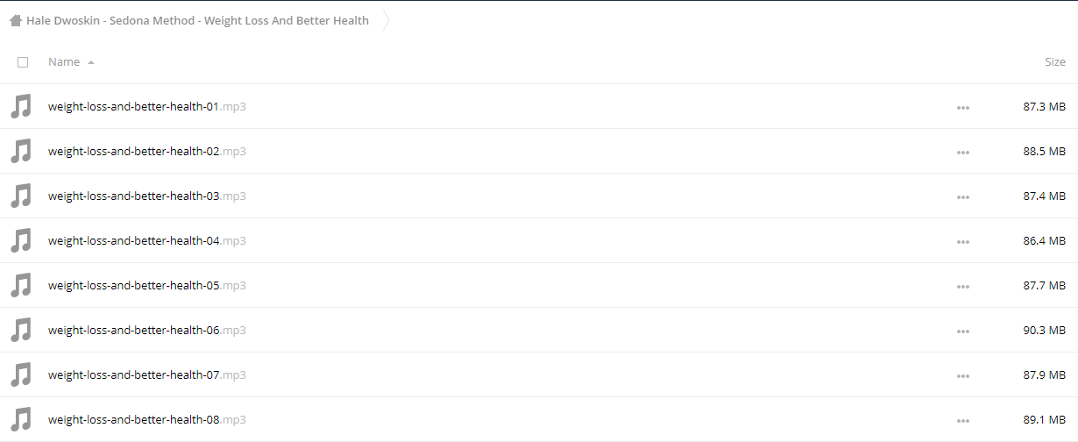Toggle the Name sort arrow

(91, 62)
